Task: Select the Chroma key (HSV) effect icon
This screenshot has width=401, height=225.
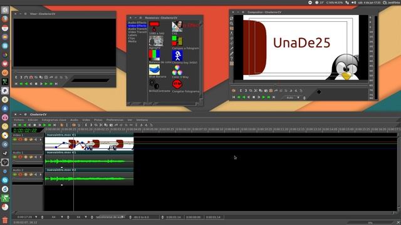Action: point(177,56)
